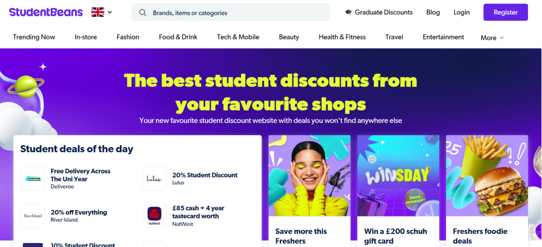Expand the More categories menu
The height and width of the screenshot is (247, 542).
click(x=492, y=37)
